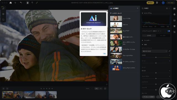Open the background panel icon in right sidebar
The image size is (177, 100).
[x=175, y=20]
